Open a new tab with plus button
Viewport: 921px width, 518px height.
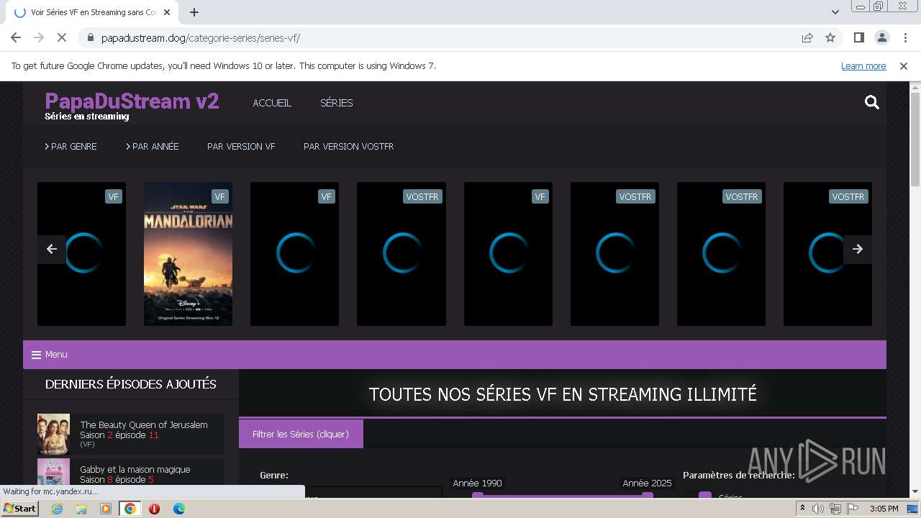pos(194,12)
